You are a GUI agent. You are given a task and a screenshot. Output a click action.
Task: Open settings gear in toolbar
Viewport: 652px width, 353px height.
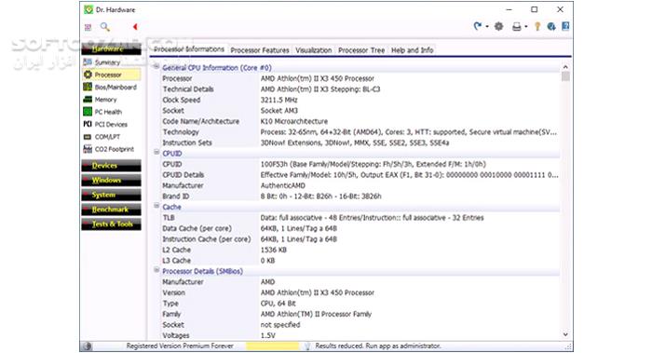coord(498,27)
